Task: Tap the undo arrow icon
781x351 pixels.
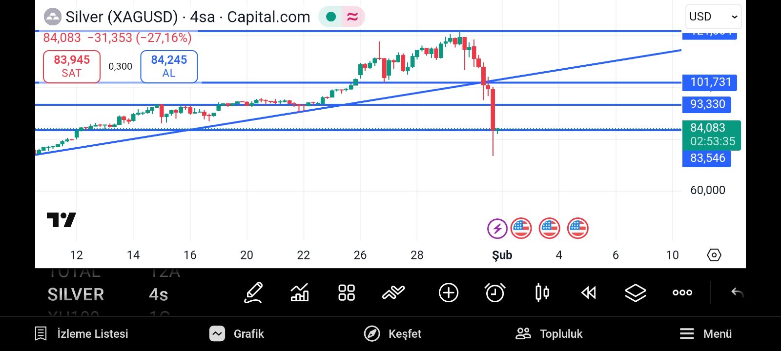Action: pyautogui.click(x=737, y=293)
